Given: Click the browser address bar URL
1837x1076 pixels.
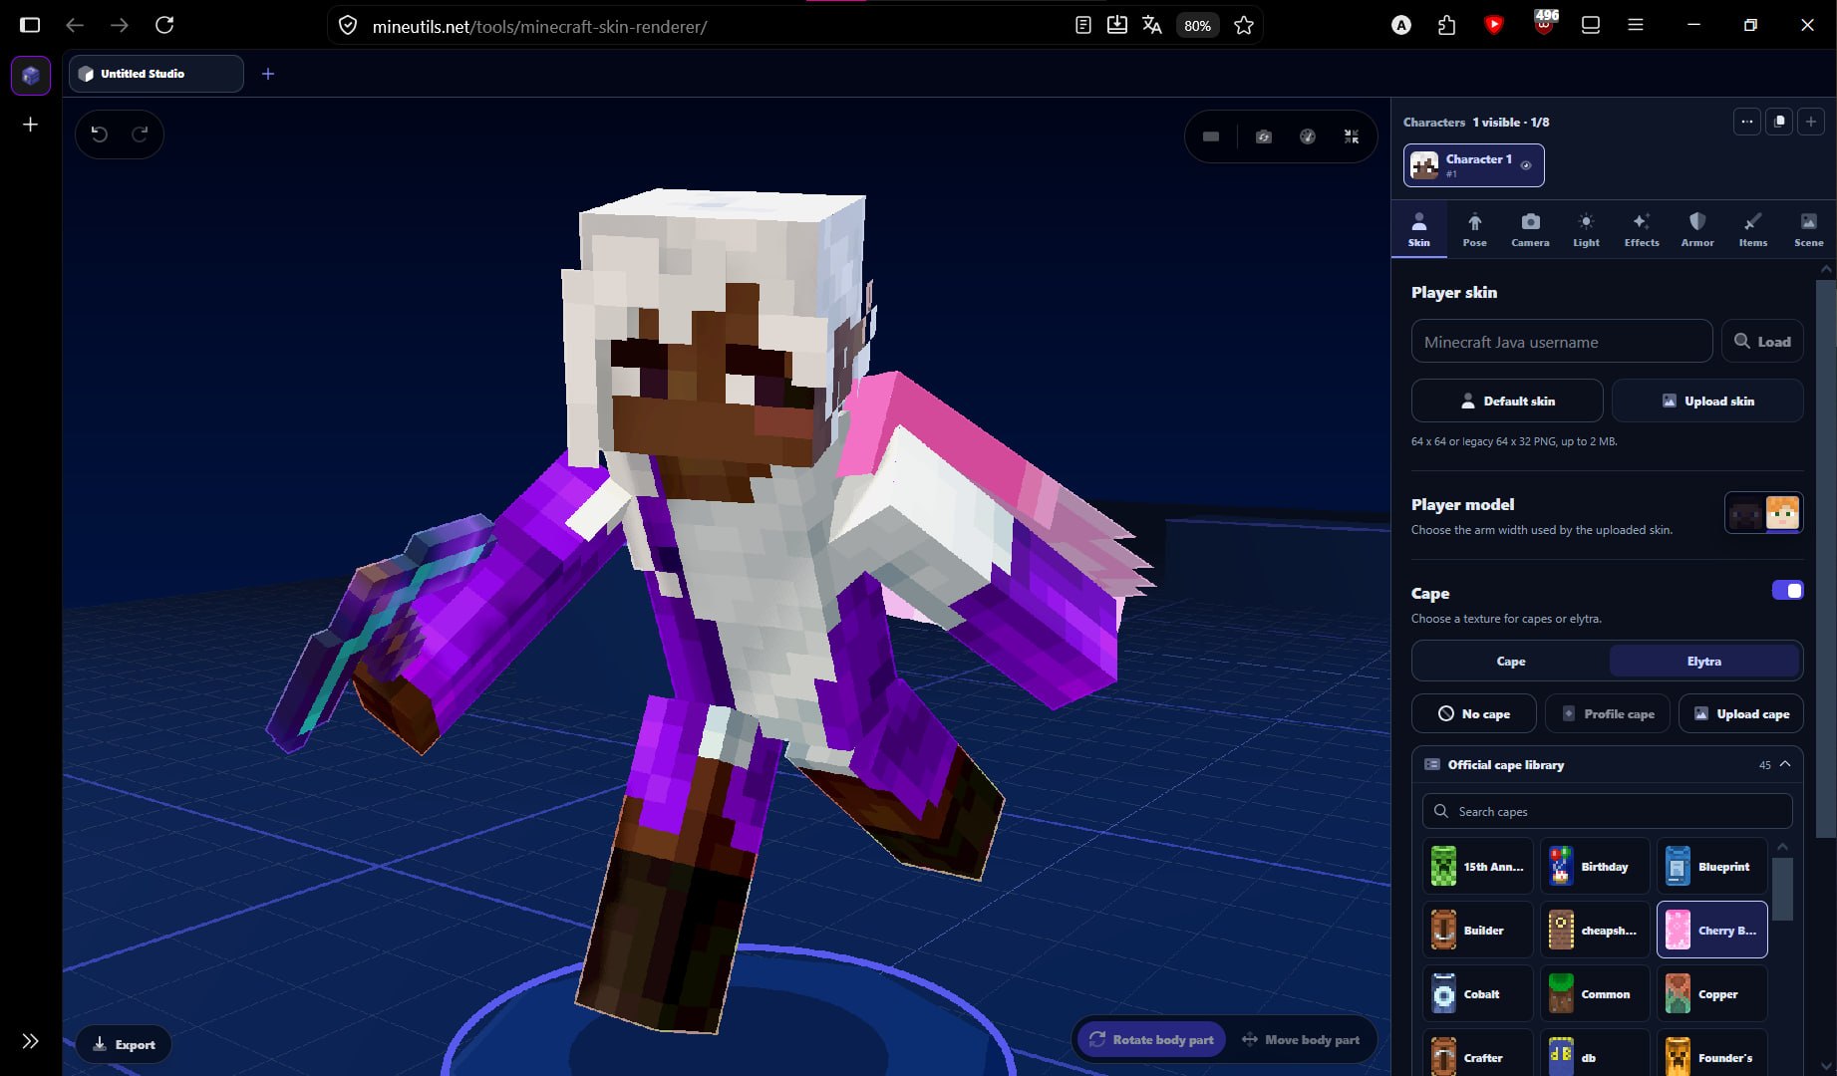Looking at the screenshot, I should pyautogui.click(x=539, y=27).
